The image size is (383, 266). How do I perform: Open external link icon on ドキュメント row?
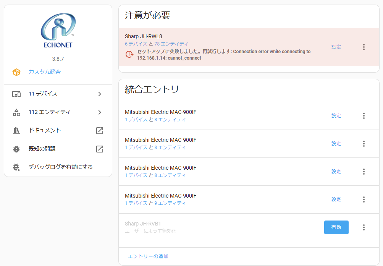click(100, 131)
